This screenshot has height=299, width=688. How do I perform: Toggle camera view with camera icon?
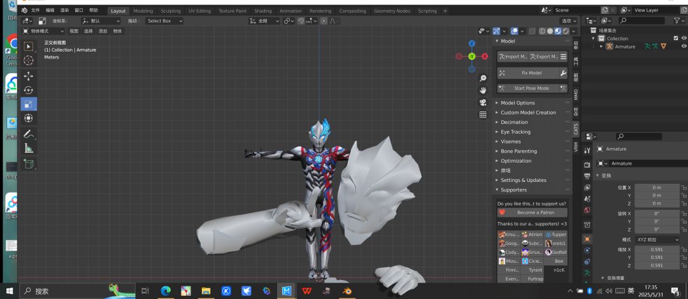coord(483,102)
